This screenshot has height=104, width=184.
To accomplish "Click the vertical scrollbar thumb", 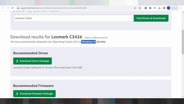I will [183, 42].
